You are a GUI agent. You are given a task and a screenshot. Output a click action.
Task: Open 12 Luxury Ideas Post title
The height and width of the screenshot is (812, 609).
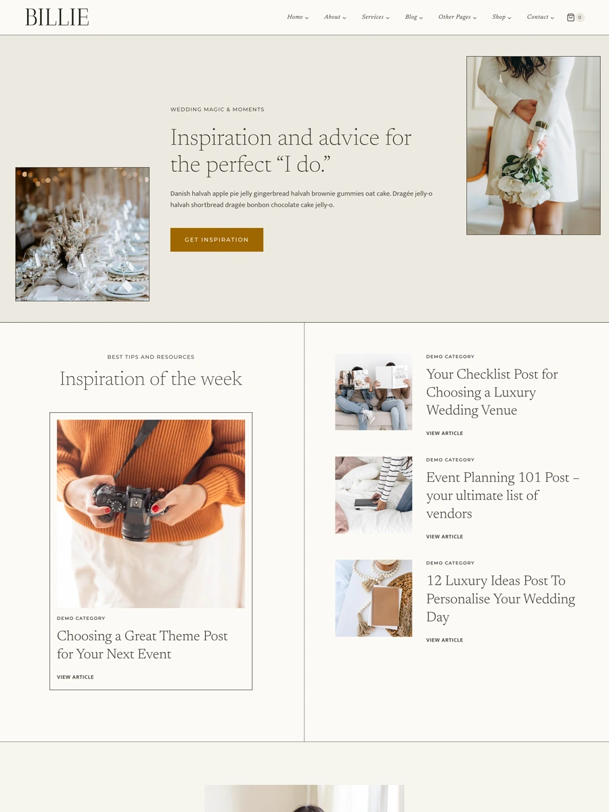pyautogui.click(x=501, y=599)
